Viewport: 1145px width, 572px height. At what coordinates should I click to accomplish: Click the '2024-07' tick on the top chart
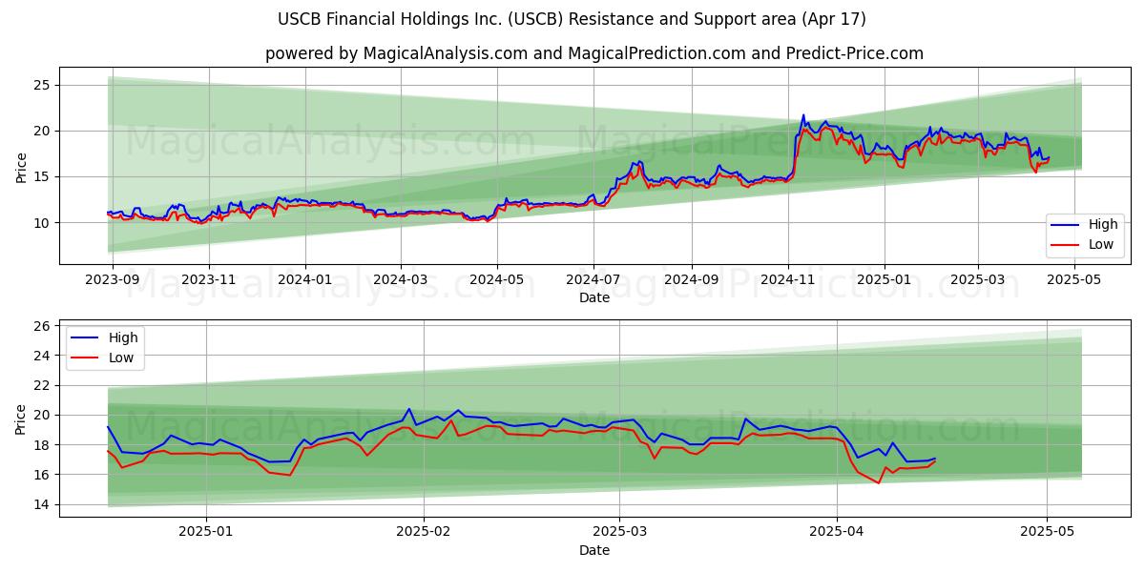tap(593, 279)
